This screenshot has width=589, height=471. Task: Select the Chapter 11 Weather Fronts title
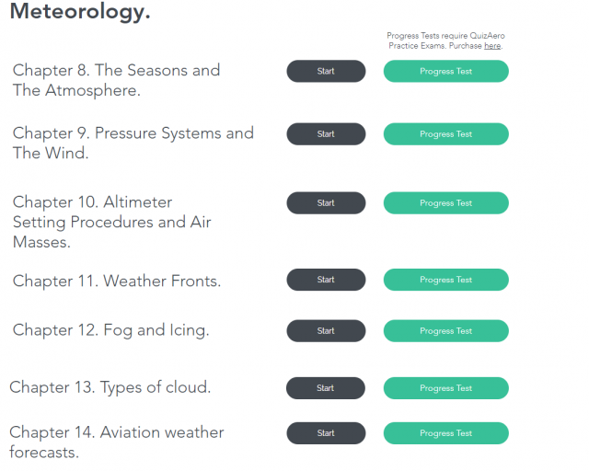click(117, 281)
